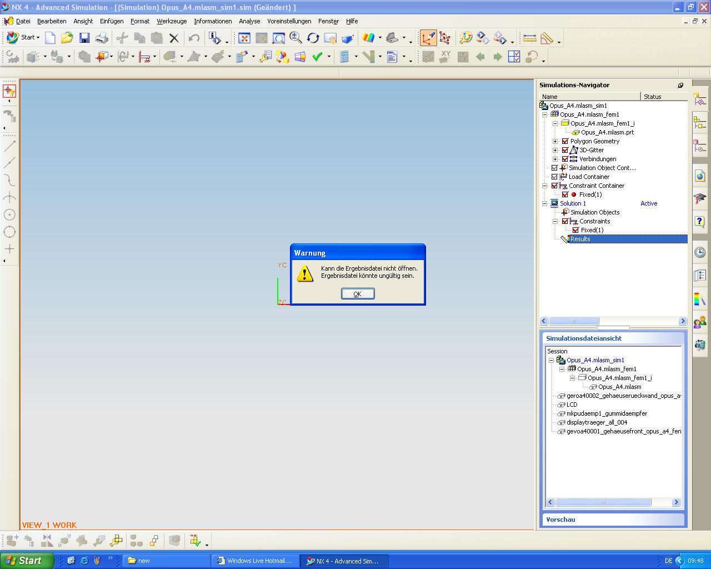The image size is (711, 569).
Task: Open the Internet Explorer resource bar tab
Action: click(700, 176)
